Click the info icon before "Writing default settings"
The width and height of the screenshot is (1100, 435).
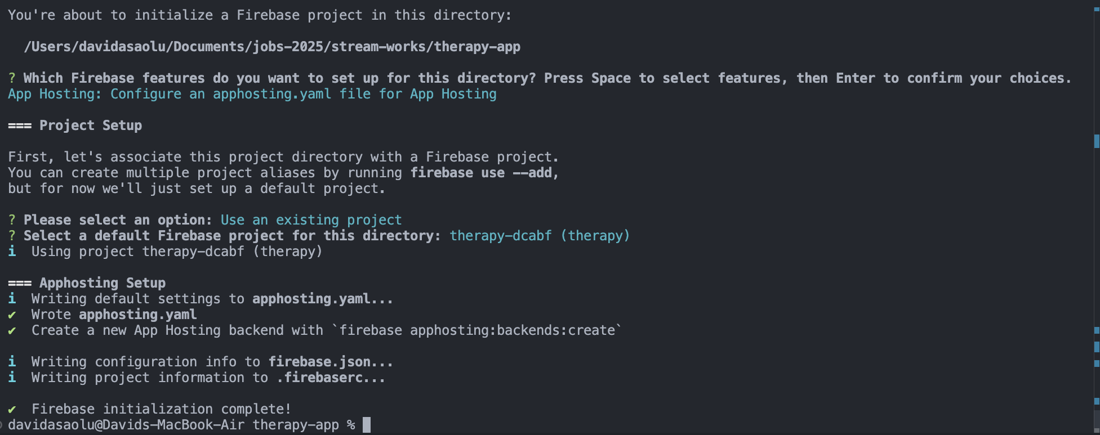[x=12, y=299]
